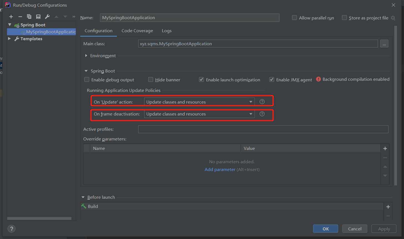Viewport: 404px width, 239px height.
Task: Move override parameter down
Action: [385, 175]
